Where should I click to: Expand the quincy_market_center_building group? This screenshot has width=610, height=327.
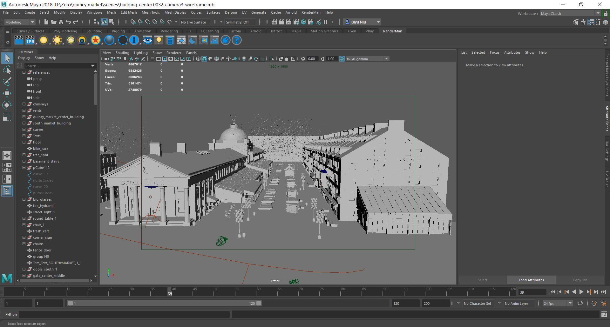[24, 117]
